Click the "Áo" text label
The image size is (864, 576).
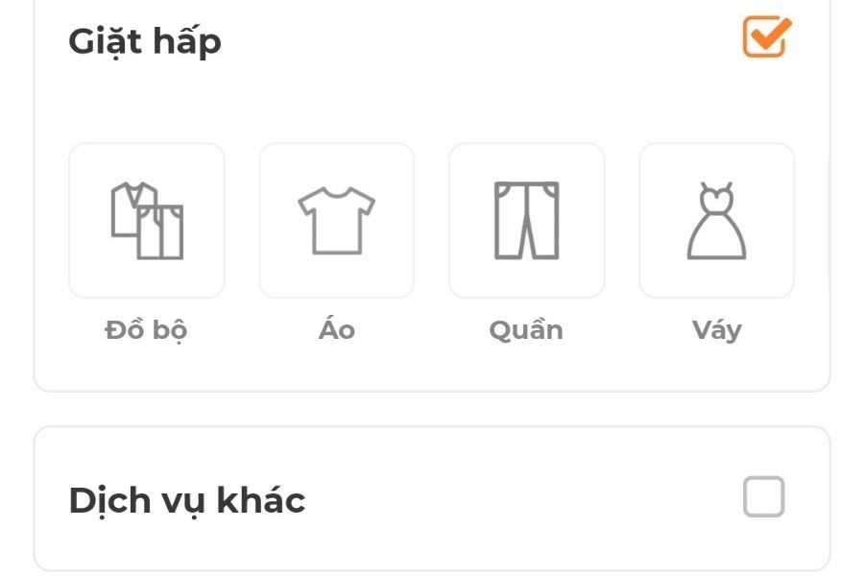click(x=337, y=330)
